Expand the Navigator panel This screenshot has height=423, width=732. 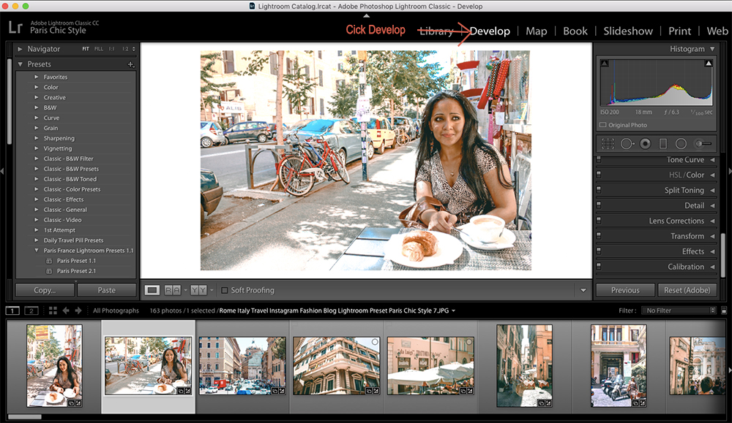(20, 49)
